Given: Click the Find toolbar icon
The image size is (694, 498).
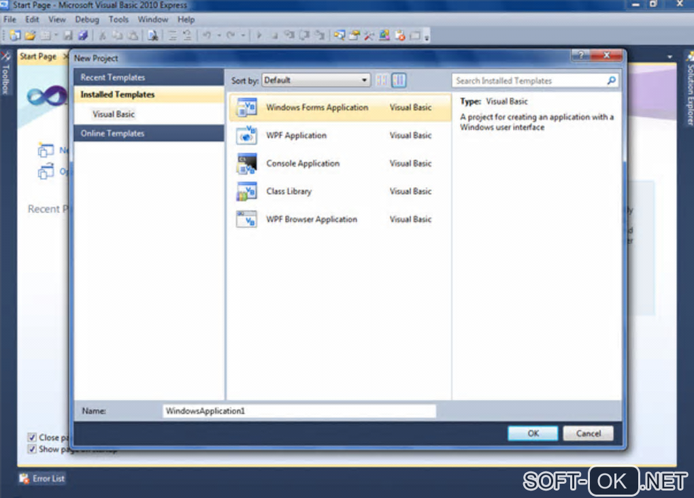Looking at the screenshot, I should point(152,35).
